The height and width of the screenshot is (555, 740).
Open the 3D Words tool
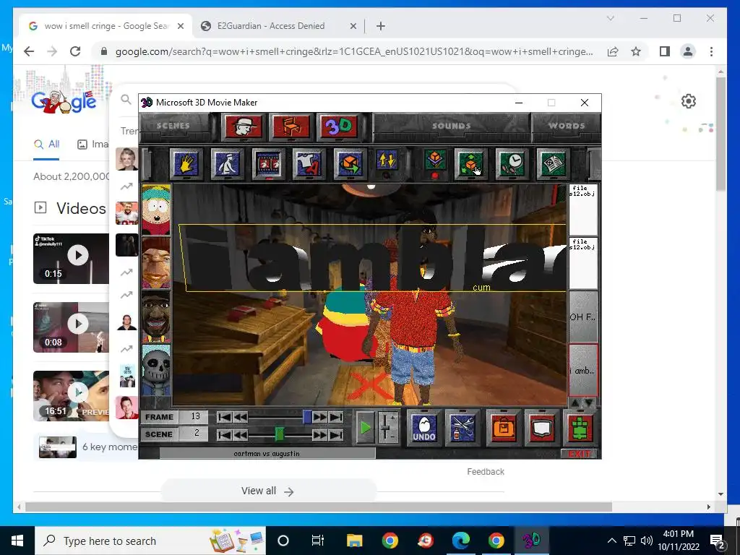tap(338, 126)
